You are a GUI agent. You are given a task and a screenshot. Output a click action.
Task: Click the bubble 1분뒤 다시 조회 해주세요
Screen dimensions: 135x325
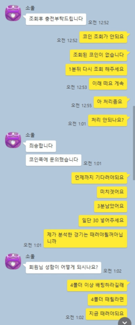(96, 70)
